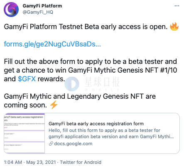Open the GamyFi Platform profile avatar
This screenshot has width=184, height=168.
point(11,10)
